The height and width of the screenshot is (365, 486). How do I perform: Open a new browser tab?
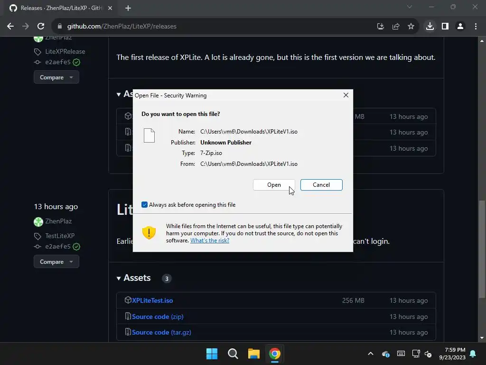click(x=128, y=8)
